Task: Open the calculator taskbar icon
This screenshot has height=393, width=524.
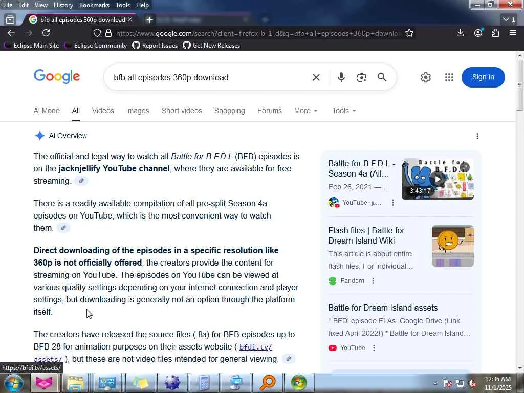Action: (204, 383)
